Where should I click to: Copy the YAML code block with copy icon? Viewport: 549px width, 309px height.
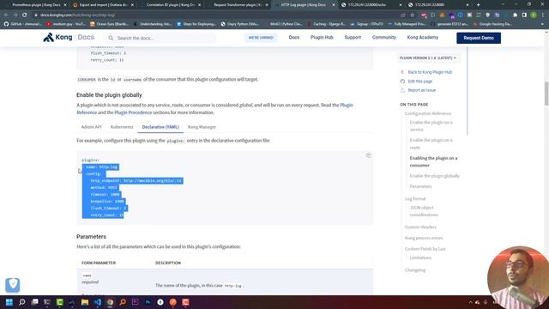(x=368, y=155)
